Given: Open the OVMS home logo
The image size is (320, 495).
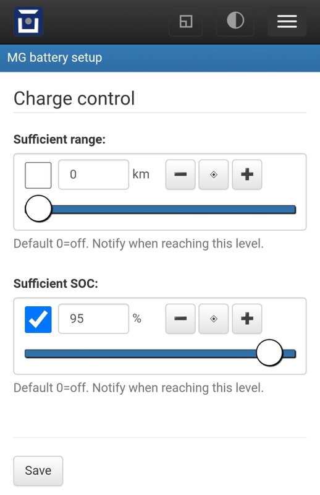Looking at the screenshot, I should click(28, 22).
